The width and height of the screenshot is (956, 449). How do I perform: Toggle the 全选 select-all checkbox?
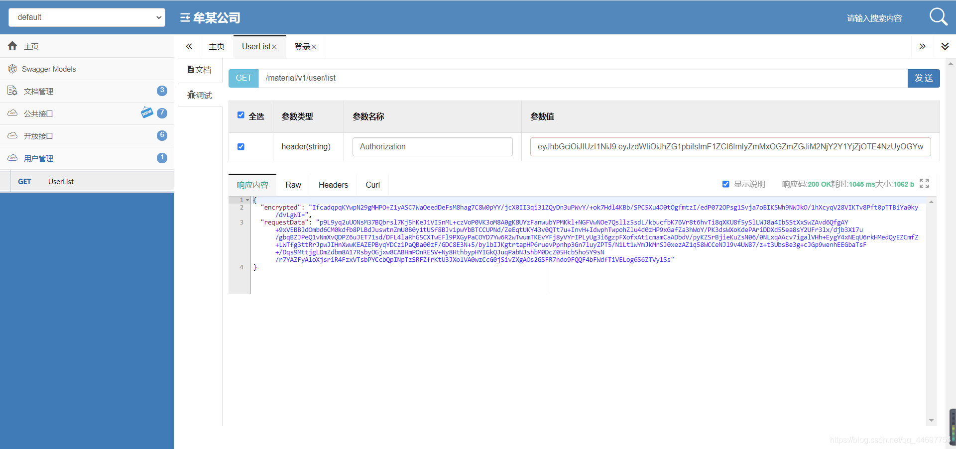point(241,115)
